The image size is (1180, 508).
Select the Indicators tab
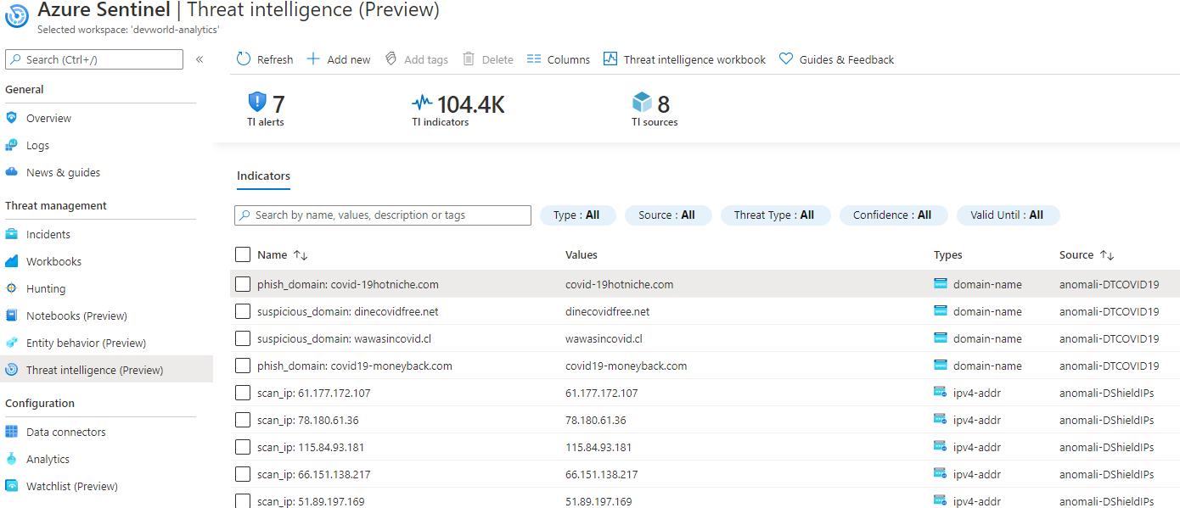point(263,176)
